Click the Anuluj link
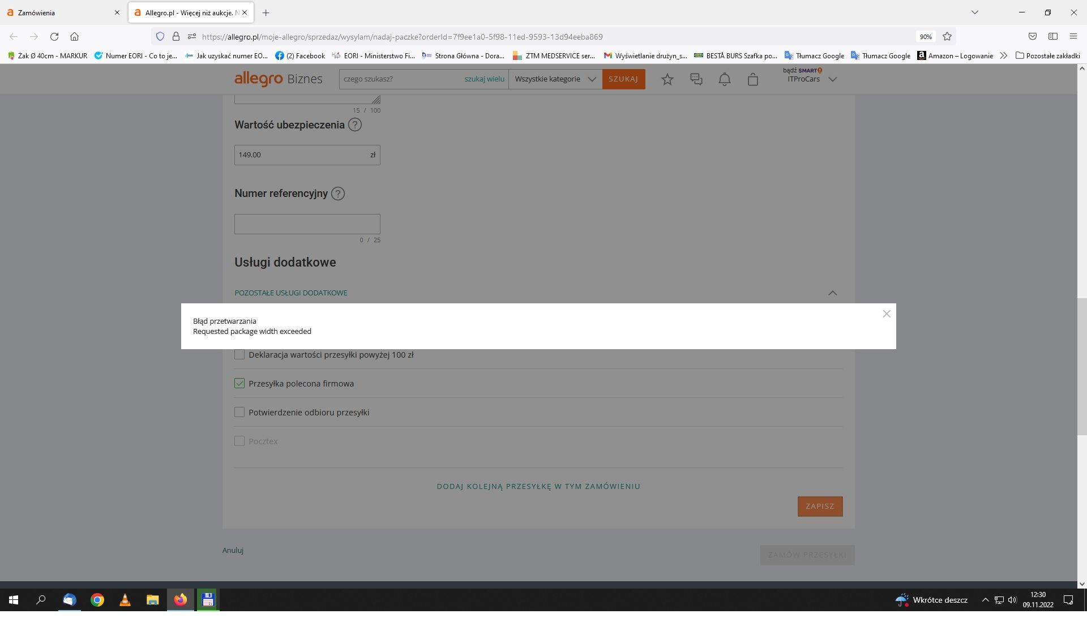The width and height of the screenshot is (1087, 618). [x=233, y=551]
